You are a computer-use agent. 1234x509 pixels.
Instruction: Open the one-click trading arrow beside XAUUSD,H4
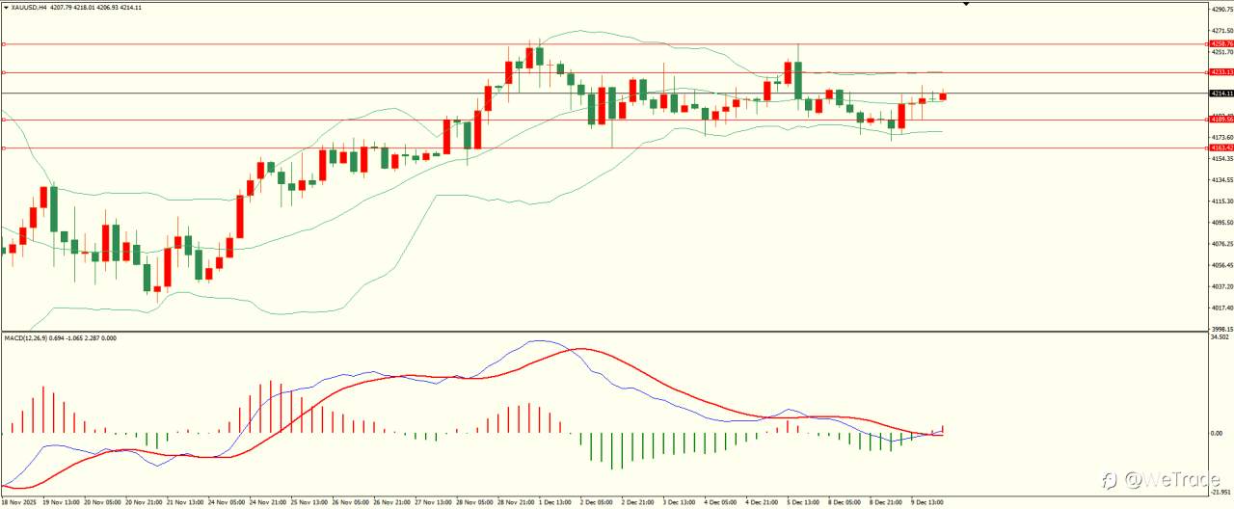(5, 7)
